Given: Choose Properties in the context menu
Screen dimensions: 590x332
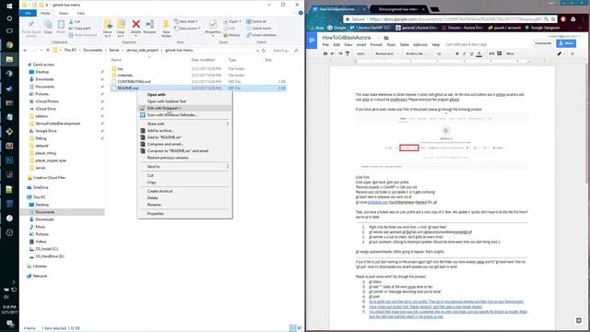Looking at the screenshot, I should point(184,213).
